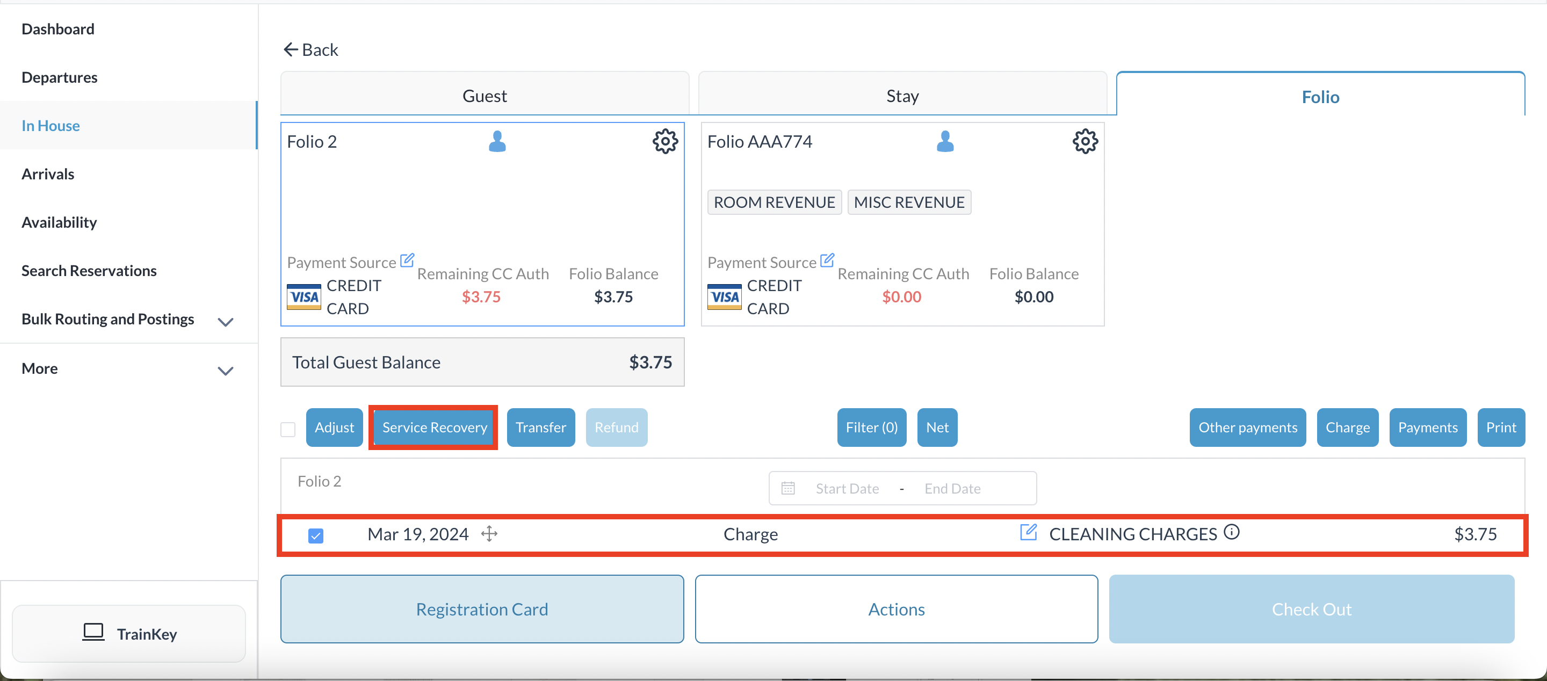
Task: Open Departures from the sidebar
Action: pyautogui.click(x=60, y=77)
